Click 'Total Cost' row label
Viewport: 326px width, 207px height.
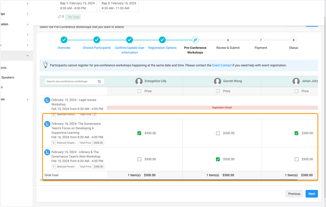(51, 175)
